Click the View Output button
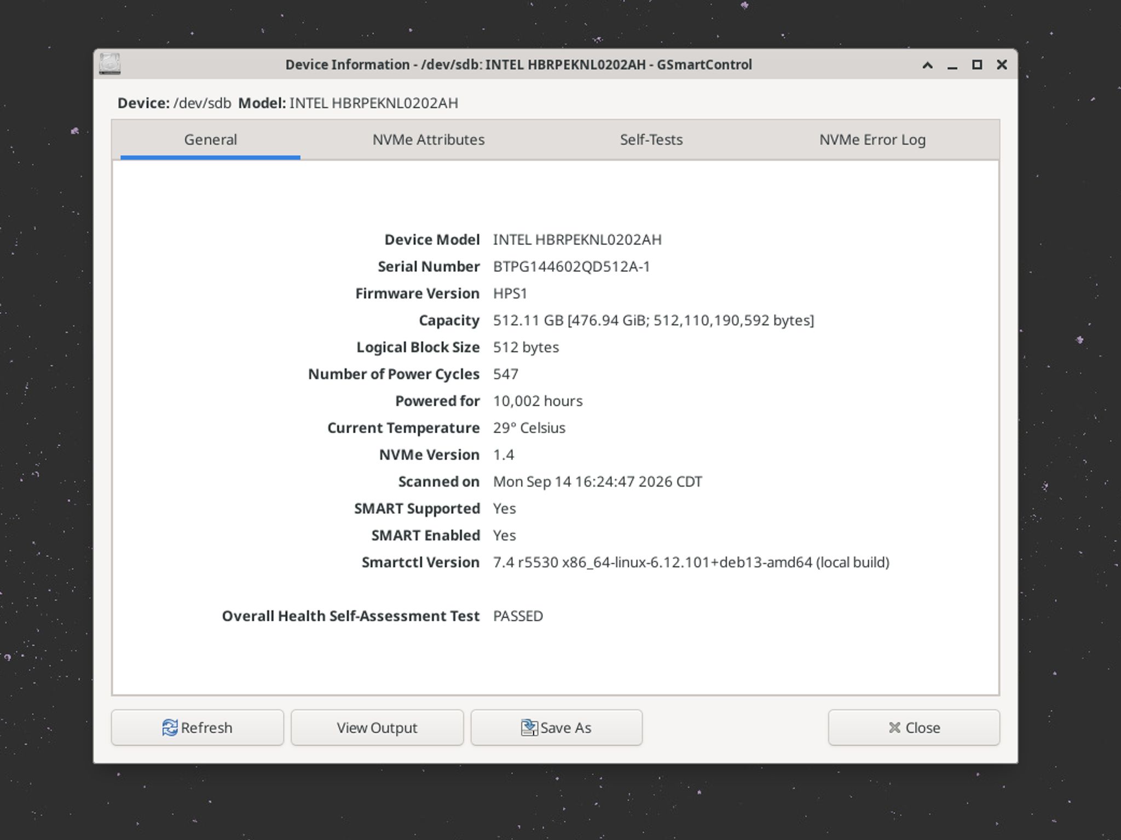1121x840 pixels. [x=377, y=727]
